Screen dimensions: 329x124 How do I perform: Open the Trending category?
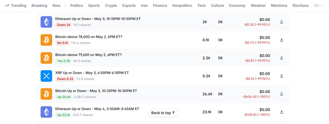coord(16,5)
